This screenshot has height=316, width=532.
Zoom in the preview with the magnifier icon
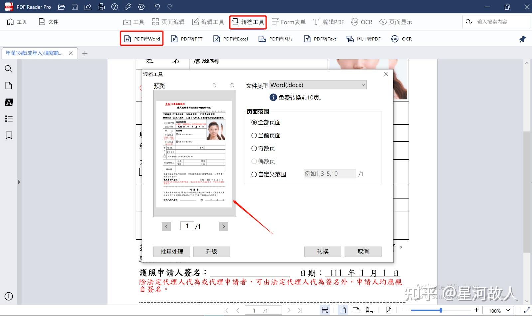(232, 85)
